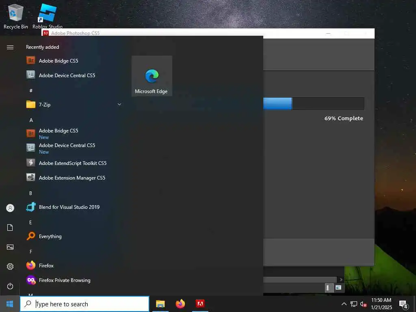Click the Type here to search box
This screenshot has height=312, width=416.
(x=84, y=304)
